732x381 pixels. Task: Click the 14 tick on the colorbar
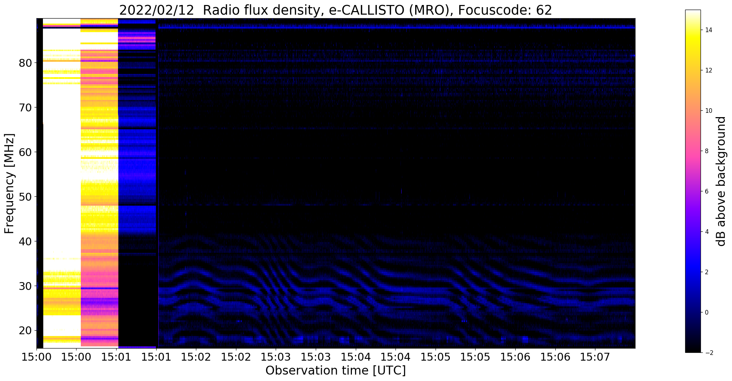click(x=708, y=30)
